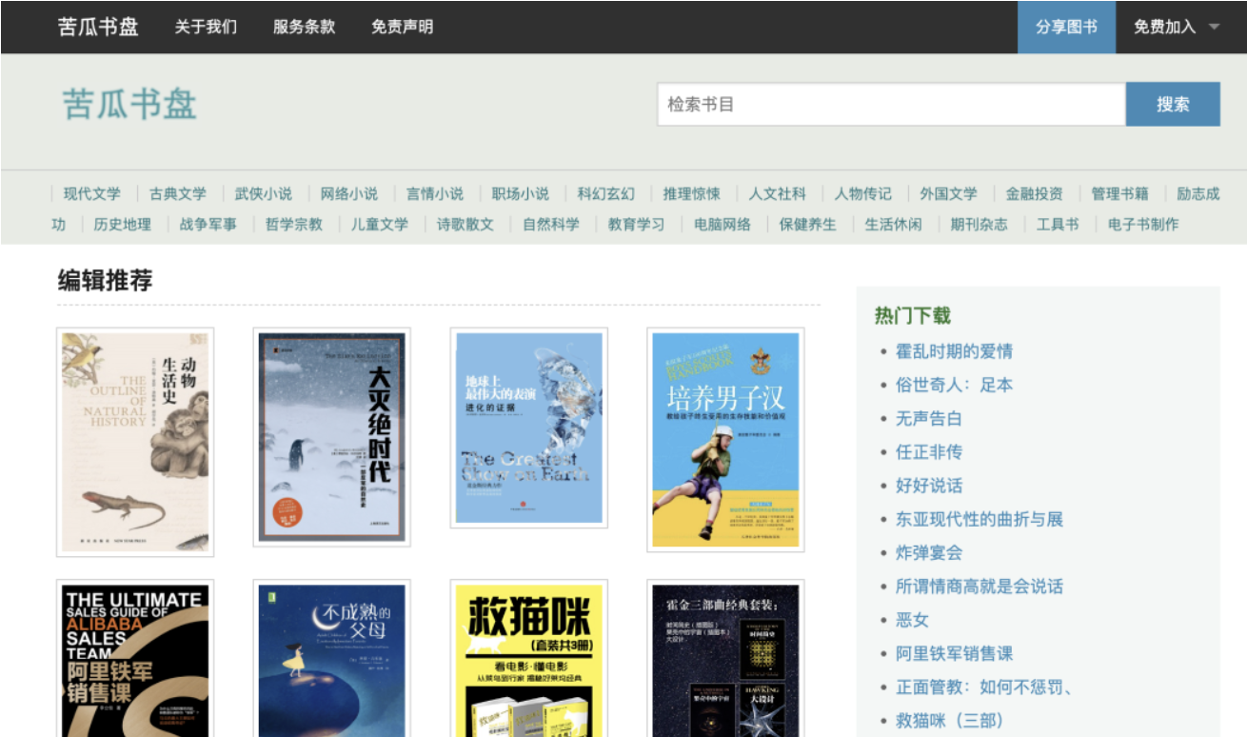Browse the 现代文学 category
1247x737 pixels.
pyautogui.click(x=92, y=193)
